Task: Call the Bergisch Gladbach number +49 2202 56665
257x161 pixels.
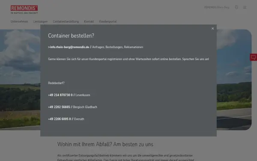Action: click(x=59, y=107)
